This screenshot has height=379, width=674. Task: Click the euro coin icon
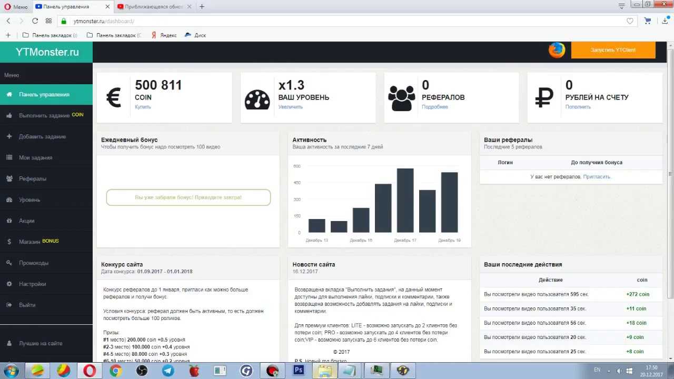pyautogui.click(x=114, y=97)
